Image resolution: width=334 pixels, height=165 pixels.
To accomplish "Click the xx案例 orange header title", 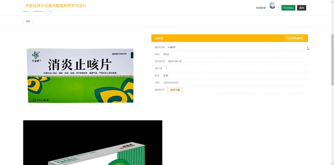I will [x=159, y=38].
